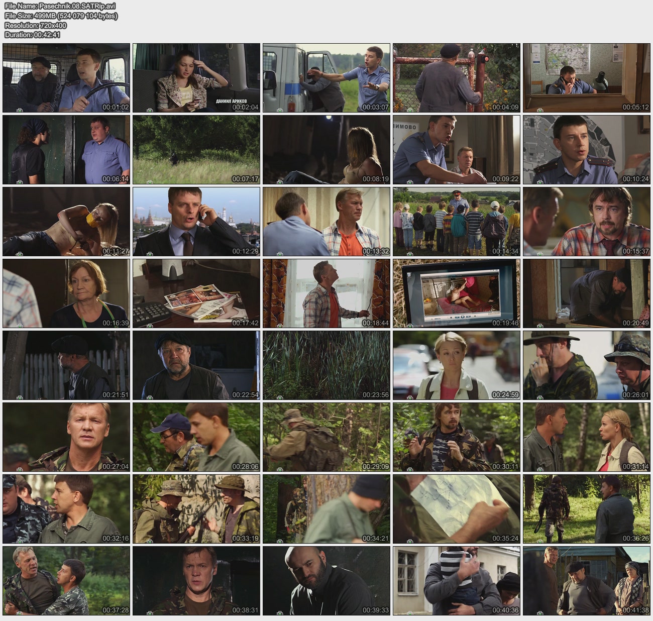Click the thumbnail timestamped 00:01:02
Viewport: 653px width, 621px height.
(x=66, y=78)
